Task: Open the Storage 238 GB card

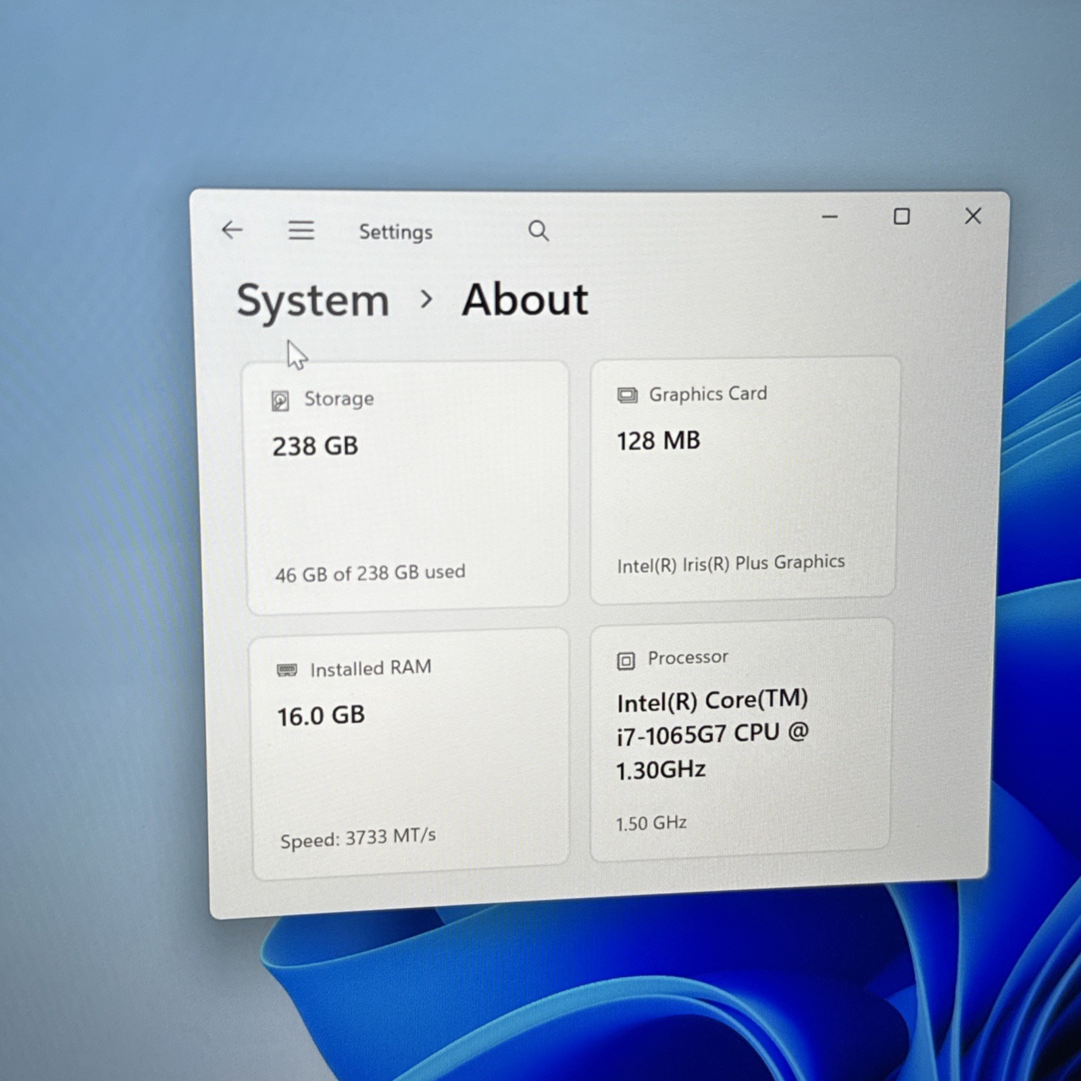Action: [407, 486]
